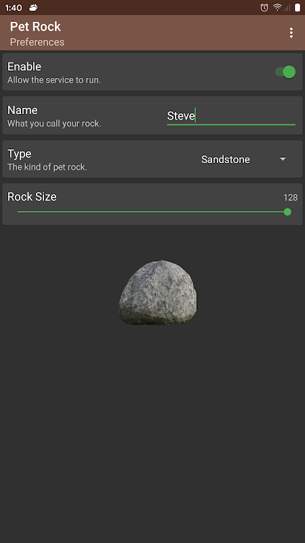Toggle the Enable service switch
The width and height of the screenshot is (305, 543).
(285, 72)
